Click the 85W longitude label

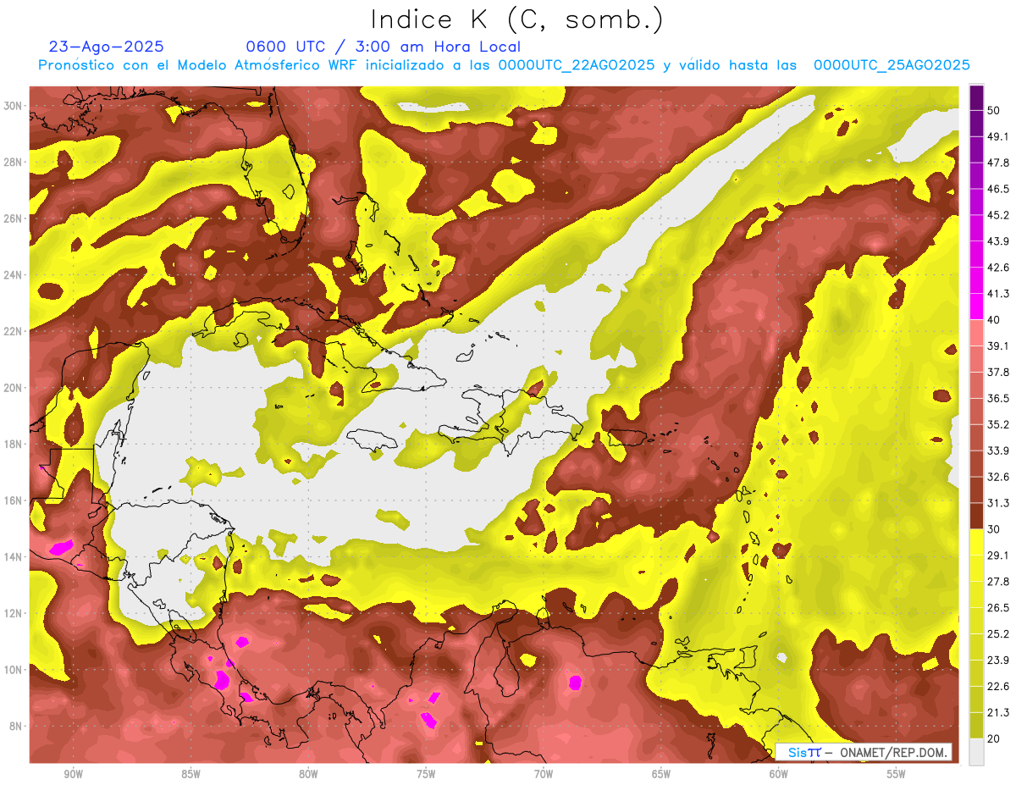pos(190,775)
